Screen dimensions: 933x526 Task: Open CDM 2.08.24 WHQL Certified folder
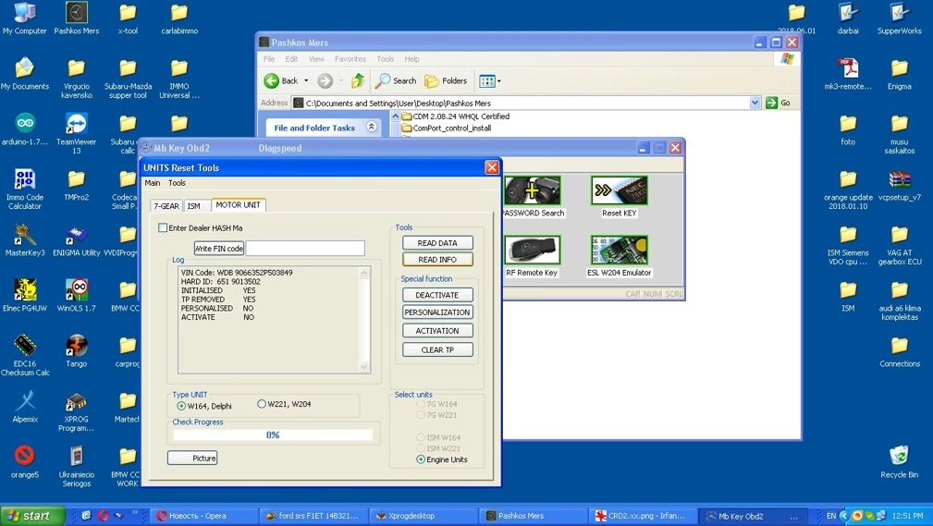pyautogui.click(x=455, y=116)
